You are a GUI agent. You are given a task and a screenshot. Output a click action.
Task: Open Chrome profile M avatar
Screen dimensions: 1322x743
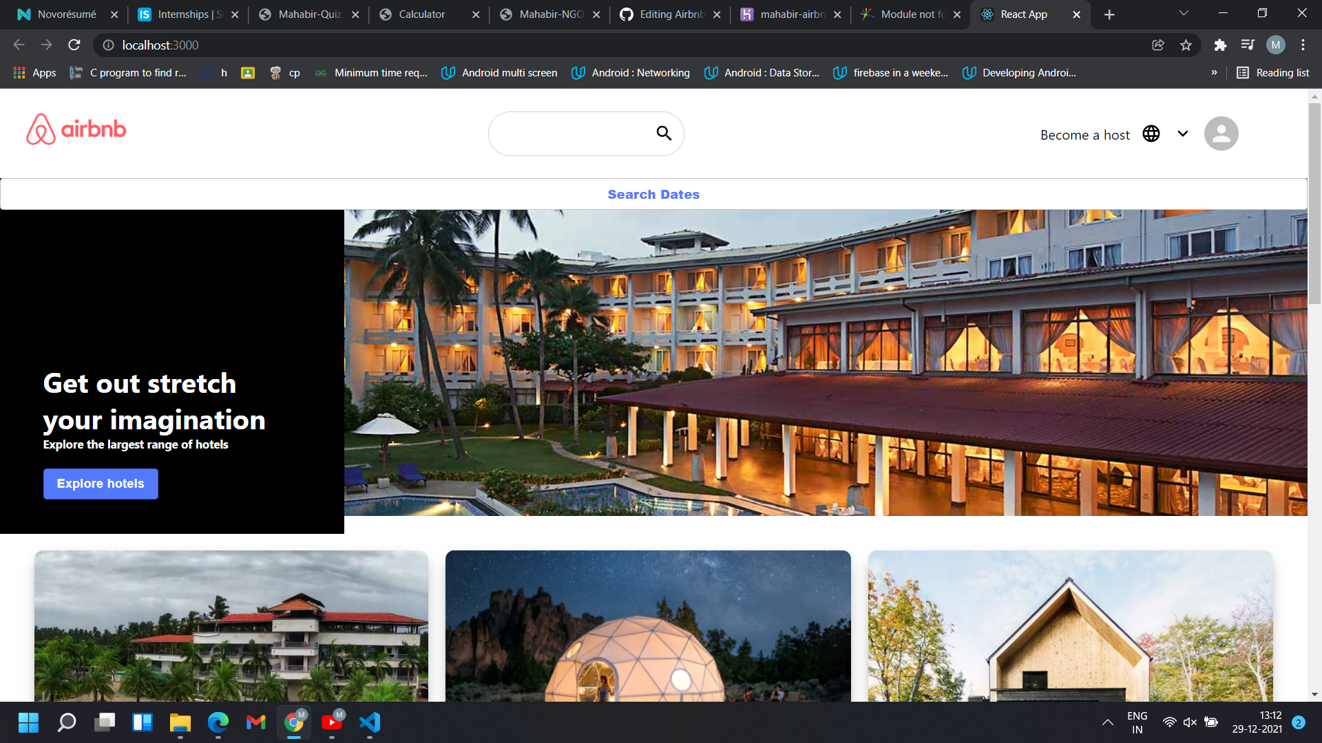[1276, 45]
